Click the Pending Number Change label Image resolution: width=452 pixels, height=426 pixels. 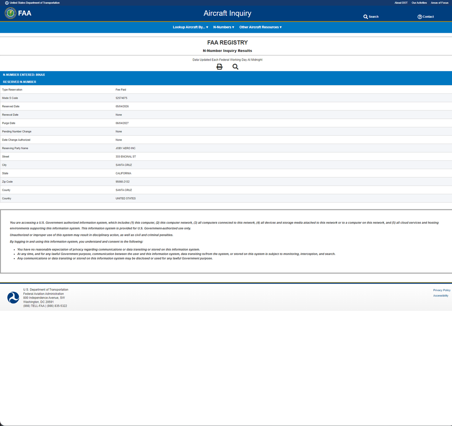point(17,131)
